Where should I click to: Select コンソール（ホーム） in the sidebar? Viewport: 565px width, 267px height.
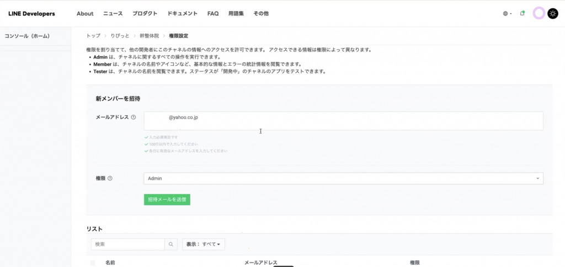[28, 36]
